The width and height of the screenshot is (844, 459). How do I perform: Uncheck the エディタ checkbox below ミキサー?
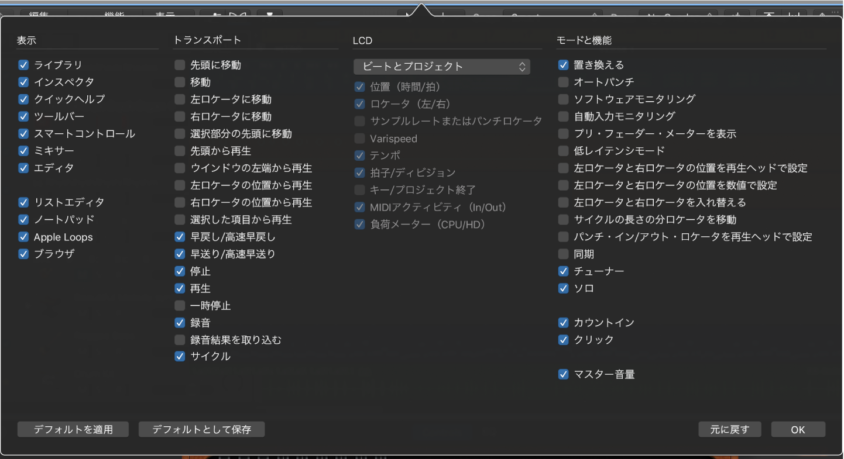point(23,168)
